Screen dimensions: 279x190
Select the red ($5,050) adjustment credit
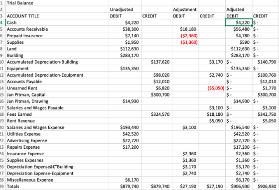(212, 88)
